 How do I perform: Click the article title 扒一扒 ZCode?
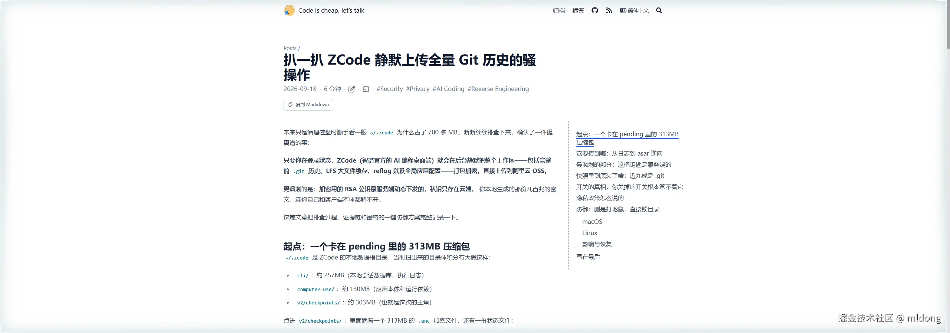coord(410,67)
